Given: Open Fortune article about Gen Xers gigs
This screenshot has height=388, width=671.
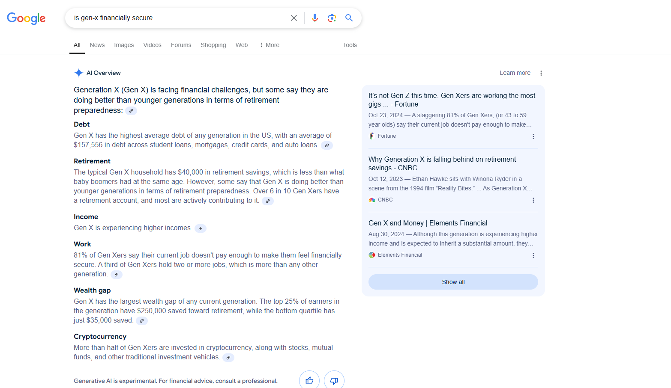Looking at the screenshot, I should click(452, 100).
